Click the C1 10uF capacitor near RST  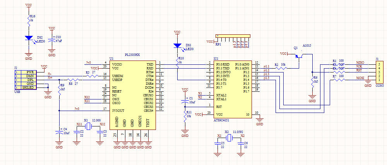pyautogui.click(x=185, y=102)
